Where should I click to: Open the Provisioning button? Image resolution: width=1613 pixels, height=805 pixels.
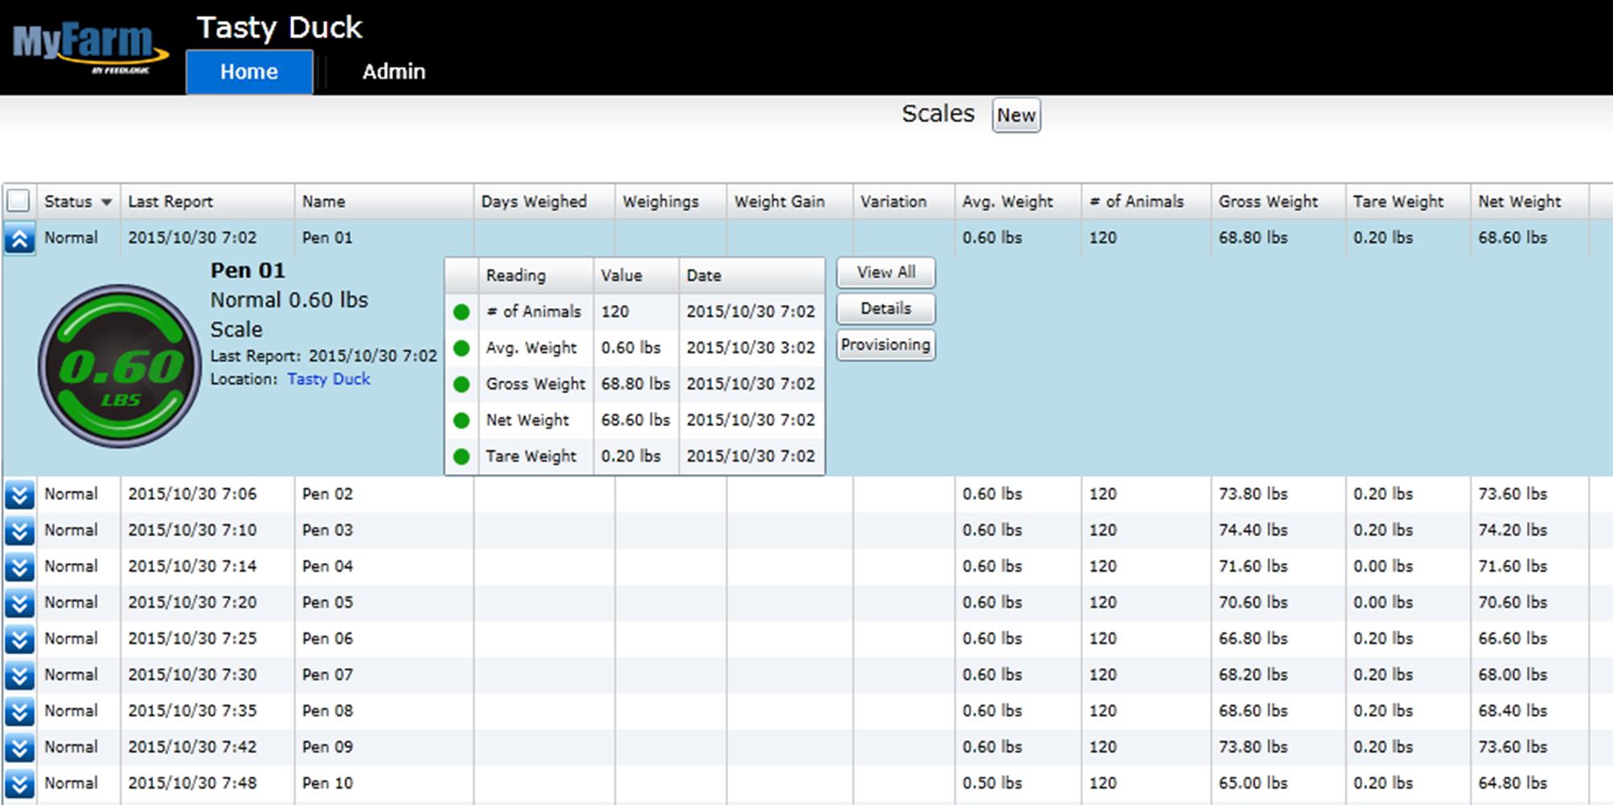point(886,345)
